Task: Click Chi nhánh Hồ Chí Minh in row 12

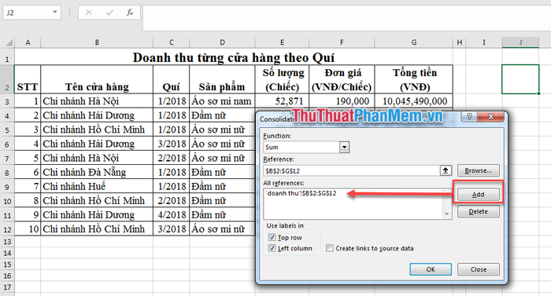Action: coord(97,228)
